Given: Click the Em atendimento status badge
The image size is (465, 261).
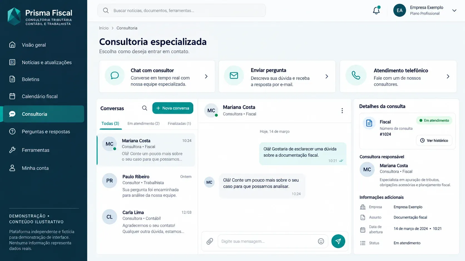Looking at the screenshot, I should [434, 120].
